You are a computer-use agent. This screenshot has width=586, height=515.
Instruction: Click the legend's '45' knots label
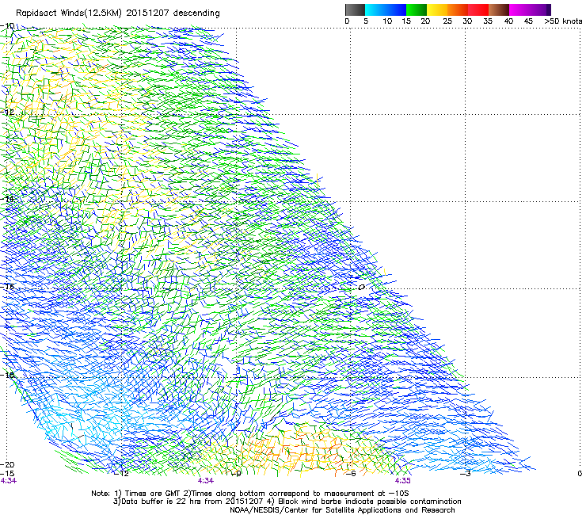pyautogui.click(x=528, y=21)
